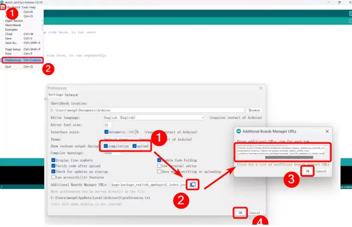The height and width of the screenshot is (227, 352).
Task: Click Browse for sketchbook location
Action: pos(254,110)
